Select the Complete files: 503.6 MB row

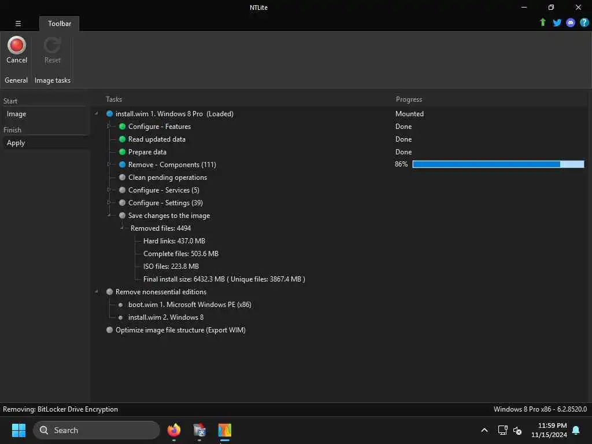point(181,254)
